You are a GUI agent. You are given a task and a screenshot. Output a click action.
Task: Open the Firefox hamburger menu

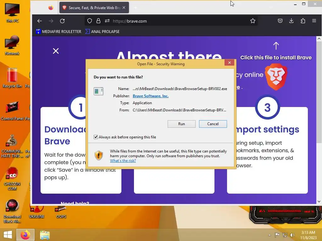click(314, 21)
